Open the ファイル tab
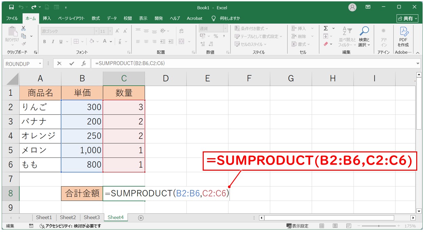 coord(12,18)
